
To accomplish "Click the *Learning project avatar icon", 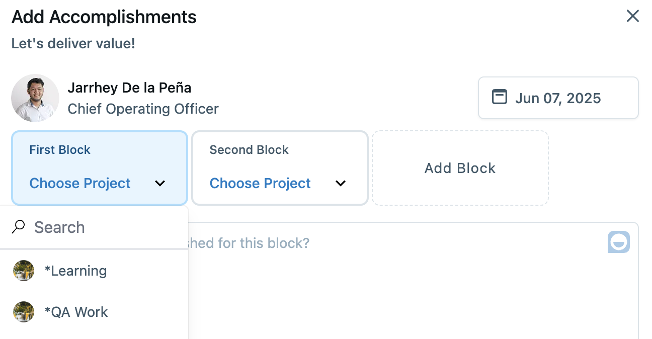I will (24, 271).
